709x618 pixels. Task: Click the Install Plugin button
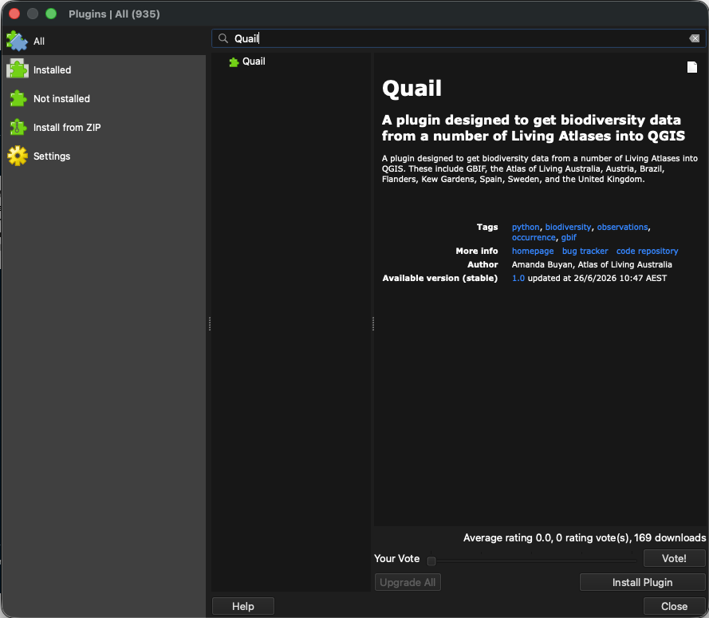[642, 582]
